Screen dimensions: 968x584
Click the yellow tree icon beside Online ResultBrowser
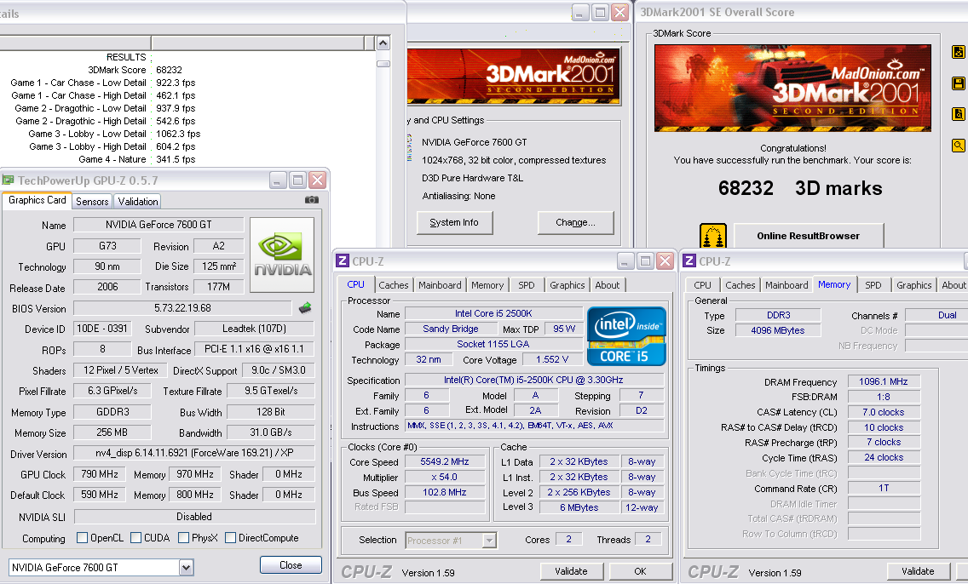point(713,236)
